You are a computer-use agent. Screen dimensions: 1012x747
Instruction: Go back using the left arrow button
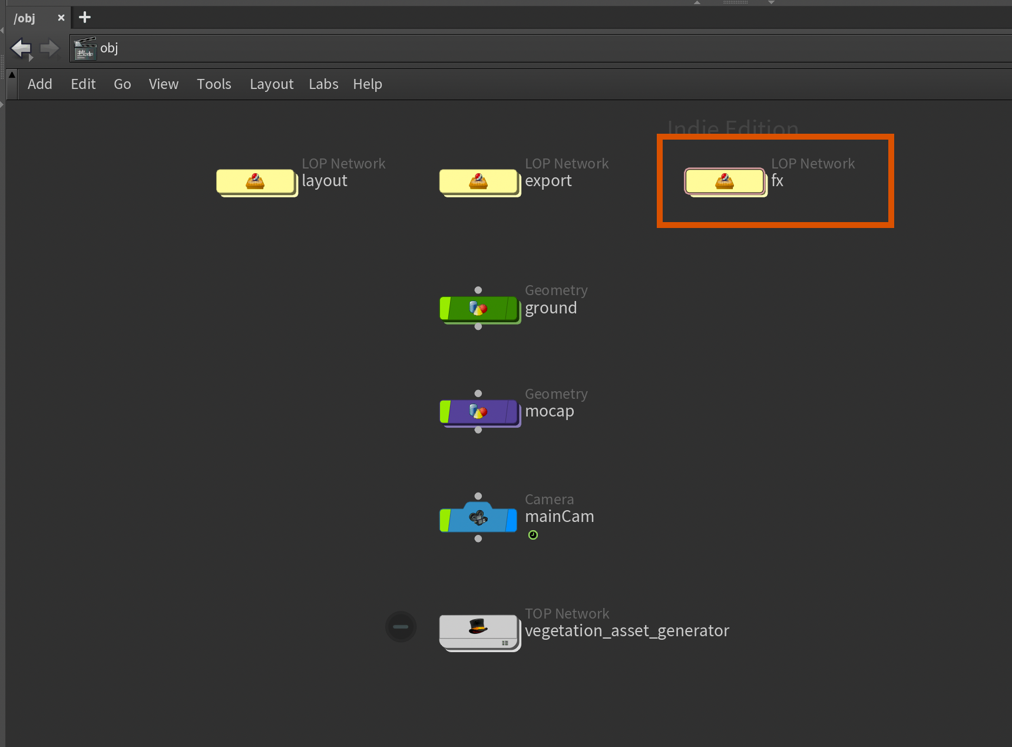[x=22, y=48]
